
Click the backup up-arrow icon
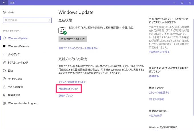click(4, 54)
